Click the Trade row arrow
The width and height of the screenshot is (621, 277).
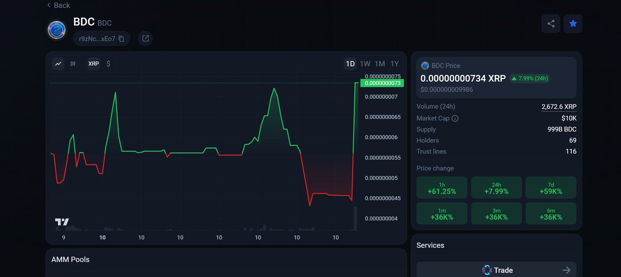[567, 270]
